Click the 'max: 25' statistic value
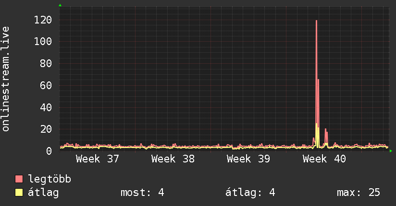 (x=359, y=193)
